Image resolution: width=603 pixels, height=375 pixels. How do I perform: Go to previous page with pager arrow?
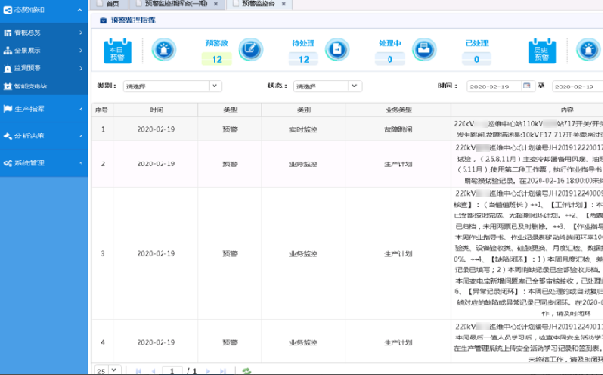pos(153,371)
